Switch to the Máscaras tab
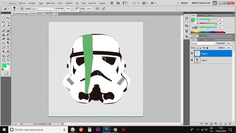This screenshot has width=236, height=133. pyautogui.click(x=203, y=36)
